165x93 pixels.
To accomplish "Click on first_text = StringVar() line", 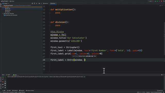I will coord(65,47).
